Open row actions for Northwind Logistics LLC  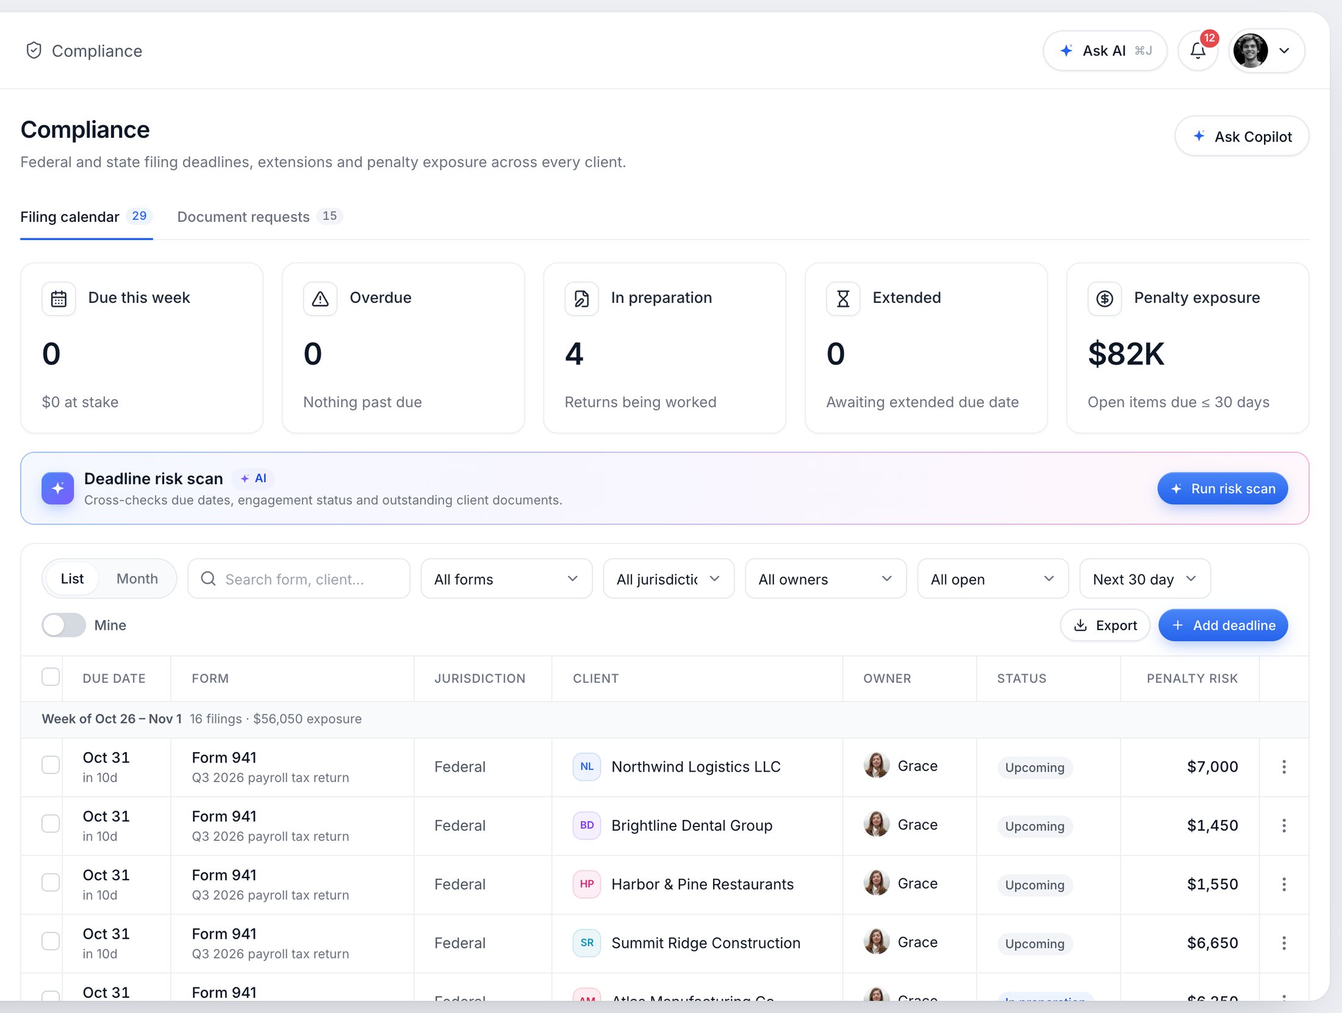(x=1284, y=767)
